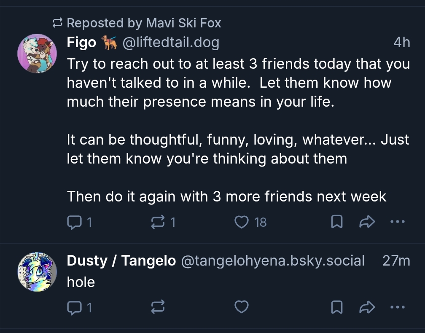This screenshot has width=425, height=333.
Task: Share Dusty / Tangelo's post
Action: pos(366,308)
